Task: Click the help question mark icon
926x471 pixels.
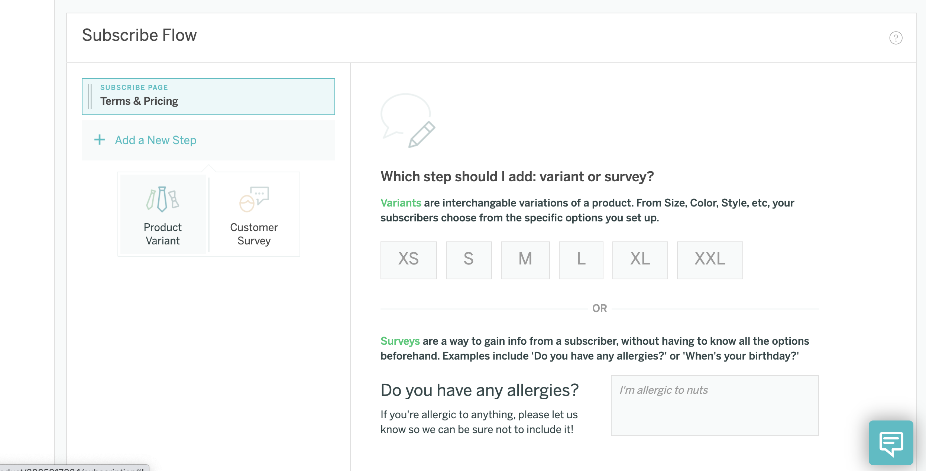Action: click(x=896, y=38)
